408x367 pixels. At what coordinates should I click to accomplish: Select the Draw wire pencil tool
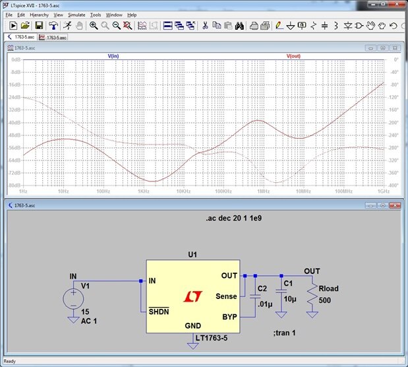[x=279, y=26]
